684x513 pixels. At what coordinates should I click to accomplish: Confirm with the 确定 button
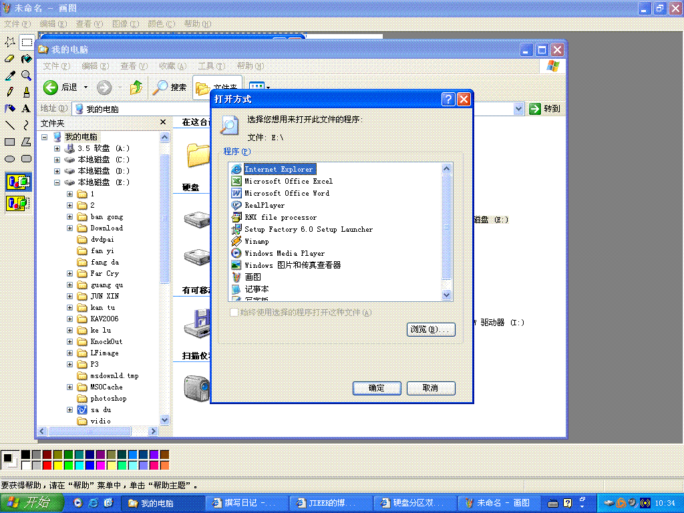coord(377,388)
